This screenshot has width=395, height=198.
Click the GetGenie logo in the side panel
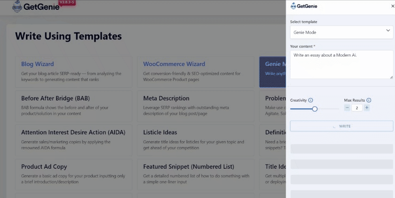(304, 6)
